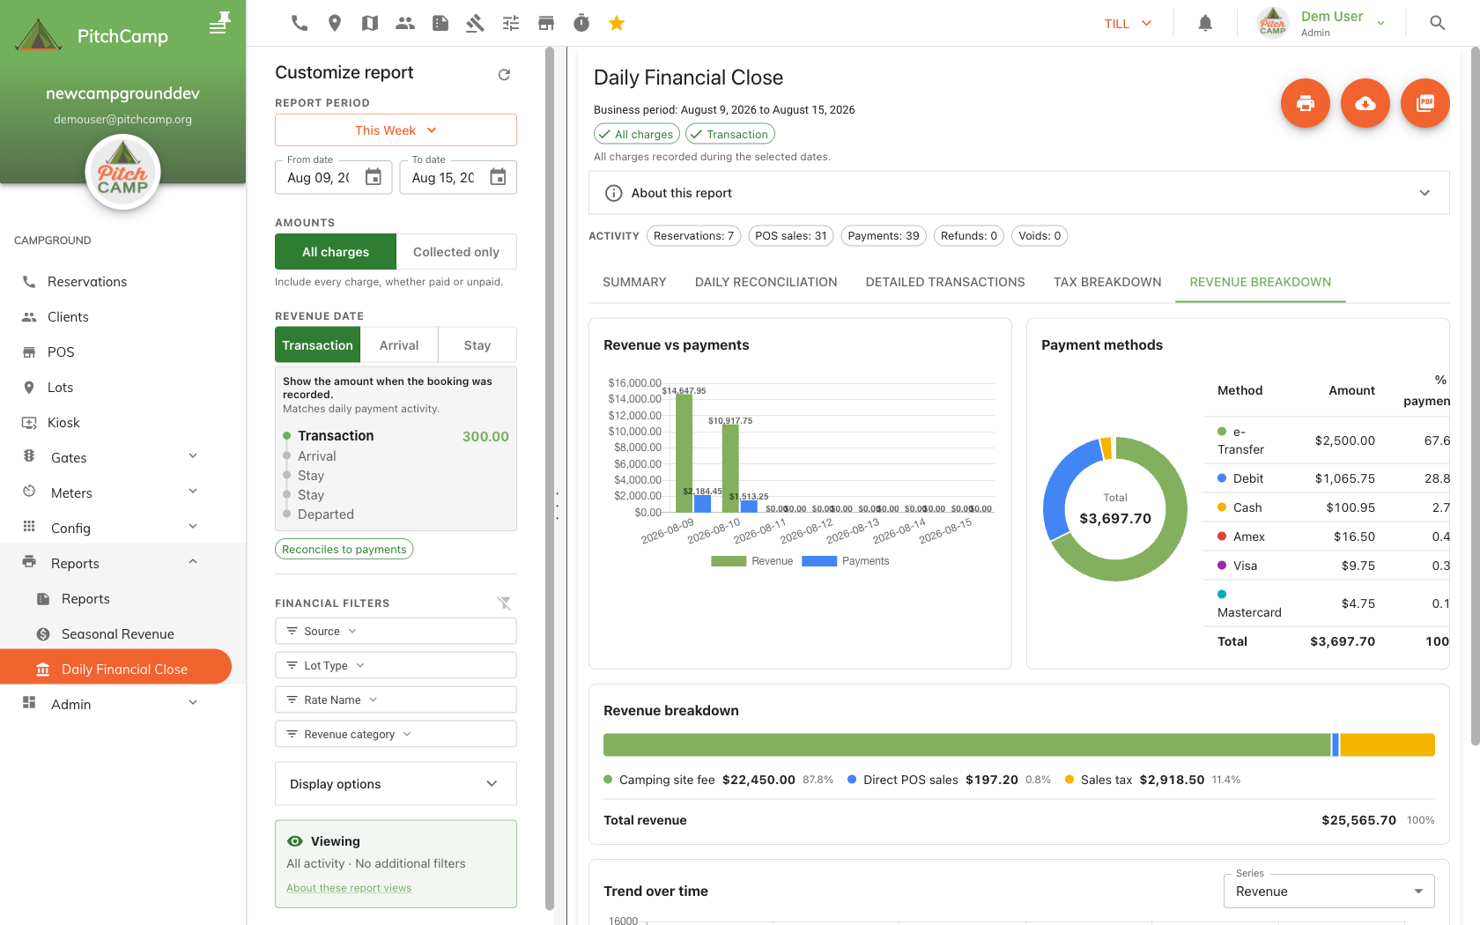This screenshot has width=1480, height=925.
Task: Follow the About these report views link
Action: 349,888
